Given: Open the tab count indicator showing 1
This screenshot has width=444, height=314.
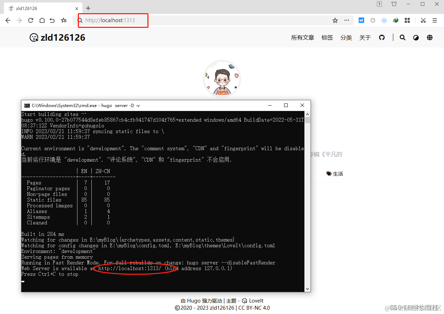Looking at the screenshot, I should [x=379, y=4].
